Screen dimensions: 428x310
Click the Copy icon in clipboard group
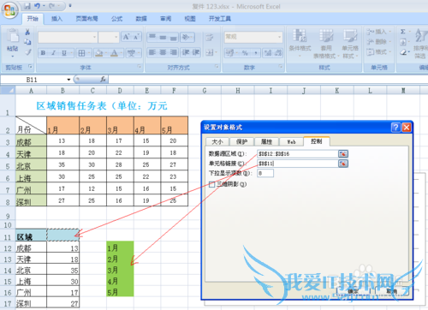(27, 42)
